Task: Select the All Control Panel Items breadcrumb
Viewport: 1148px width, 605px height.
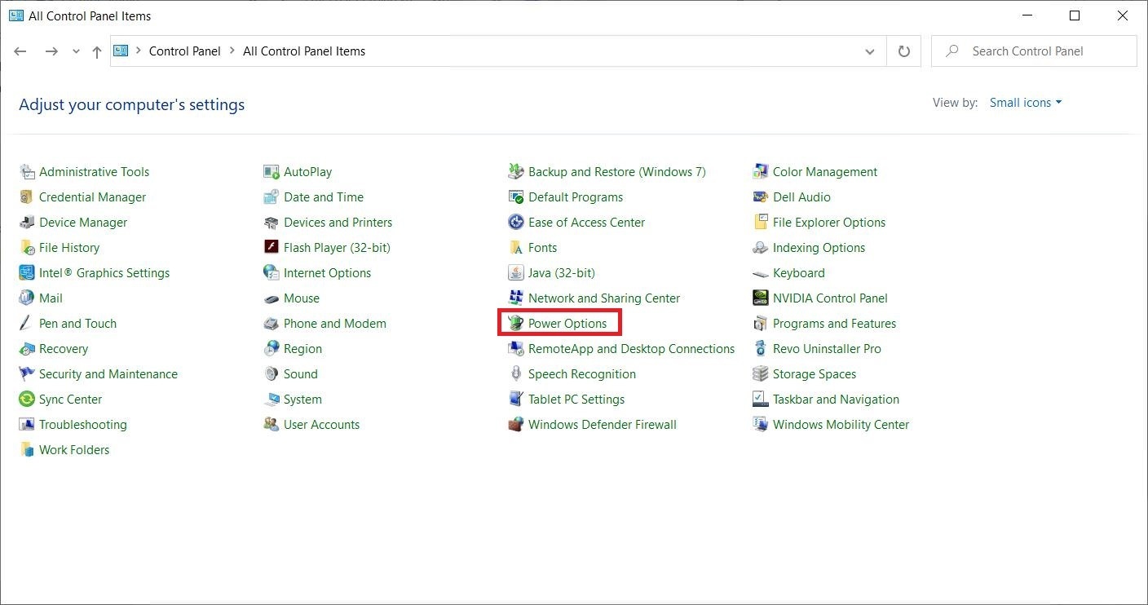Action: (304, 51)
